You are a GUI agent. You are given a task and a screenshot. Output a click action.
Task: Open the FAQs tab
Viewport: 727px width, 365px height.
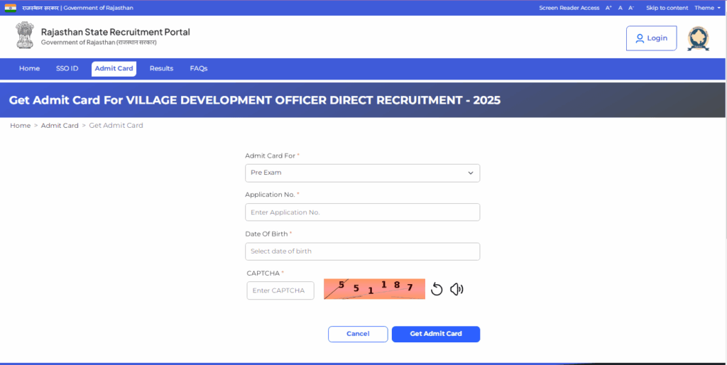pos(199,69)
